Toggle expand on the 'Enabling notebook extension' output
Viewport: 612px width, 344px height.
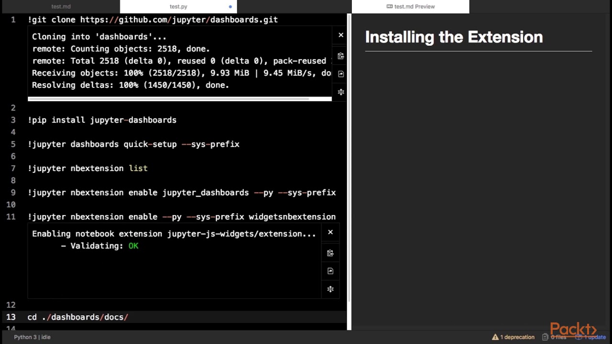[x=330, y=289]
